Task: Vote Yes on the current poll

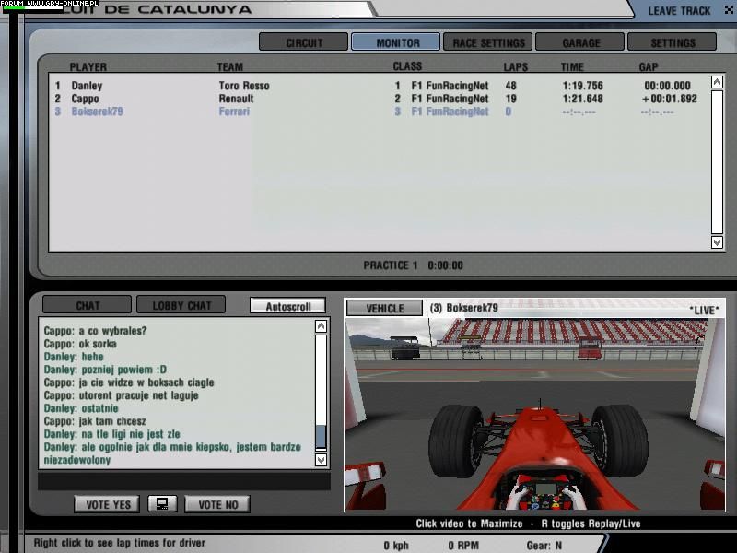Action: click(x=107, y=504)
